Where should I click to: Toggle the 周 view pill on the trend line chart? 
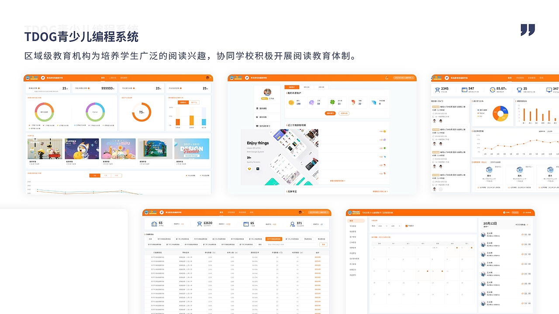tap(94, 175)
